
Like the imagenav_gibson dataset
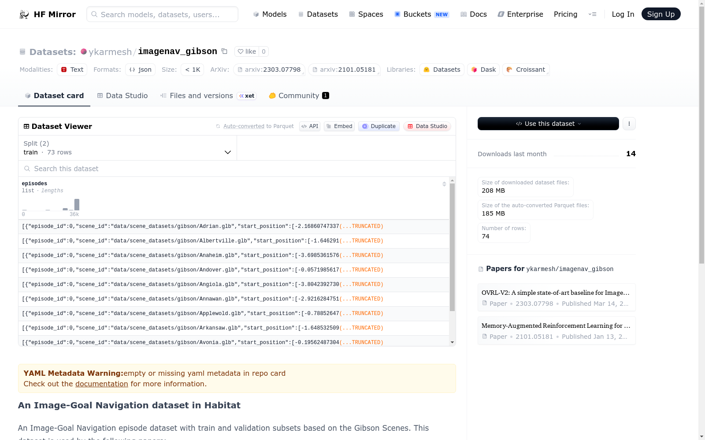pyautogui.click(x=247, y=51)
